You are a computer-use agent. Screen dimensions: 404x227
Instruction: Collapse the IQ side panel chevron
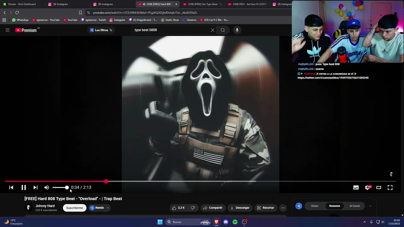[370, 206]
